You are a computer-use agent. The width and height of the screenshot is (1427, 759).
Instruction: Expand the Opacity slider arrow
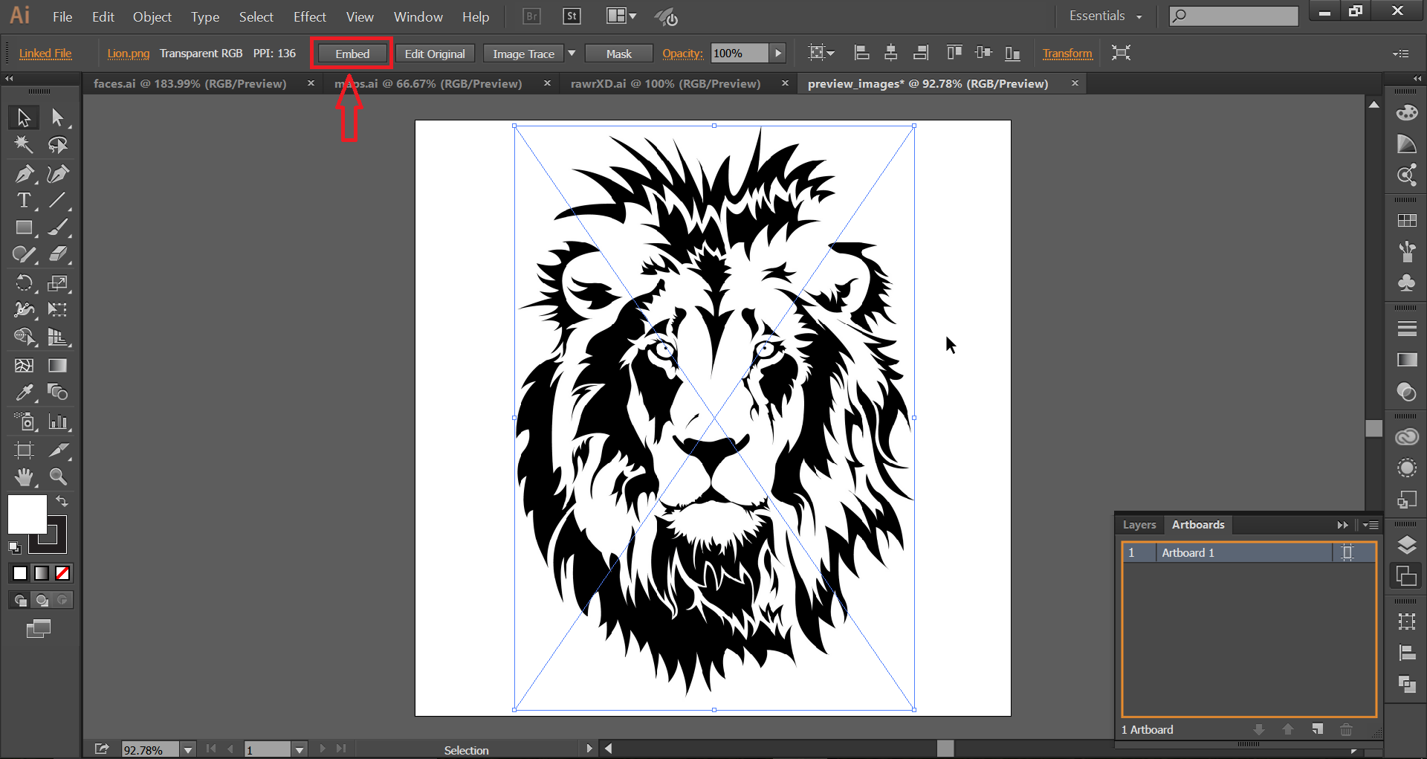[777, 54]
